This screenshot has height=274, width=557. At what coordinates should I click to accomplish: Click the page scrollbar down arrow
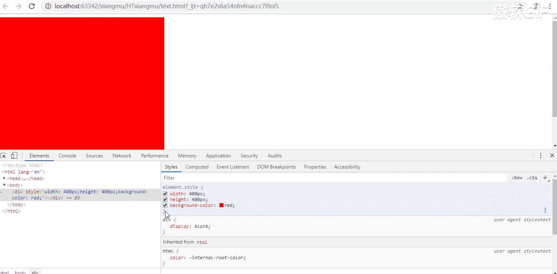(x=555, y=146)
